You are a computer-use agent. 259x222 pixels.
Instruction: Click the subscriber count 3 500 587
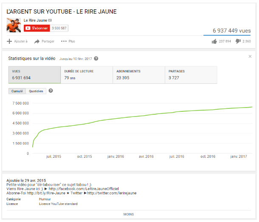tap(59, 28)
